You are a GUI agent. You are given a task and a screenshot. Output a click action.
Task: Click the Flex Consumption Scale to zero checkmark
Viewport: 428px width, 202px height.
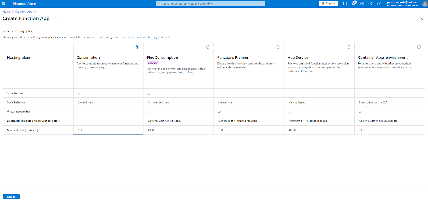point(149,94)
